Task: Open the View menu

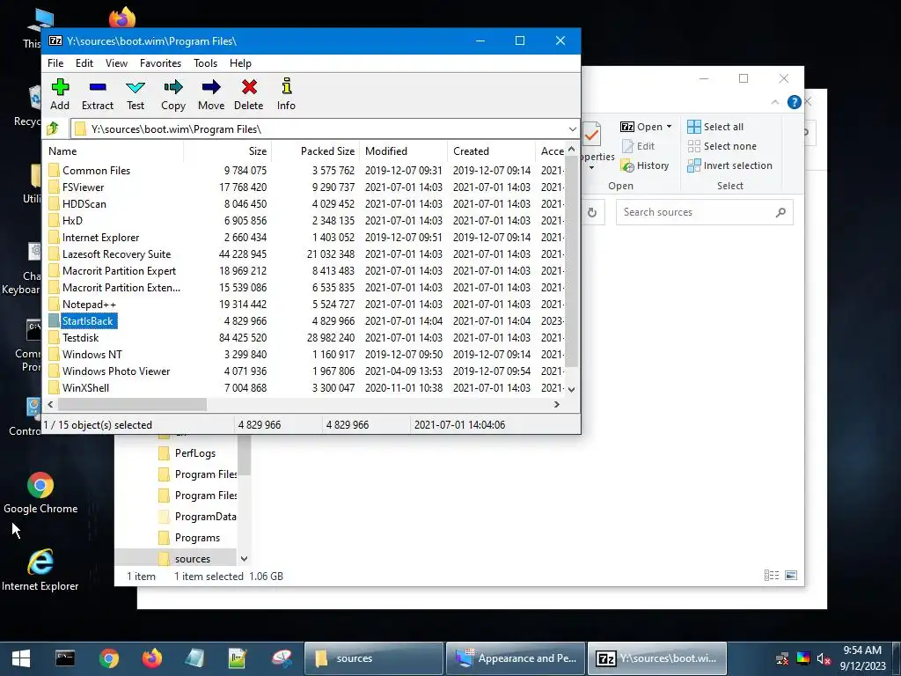Action: point(117,63)
